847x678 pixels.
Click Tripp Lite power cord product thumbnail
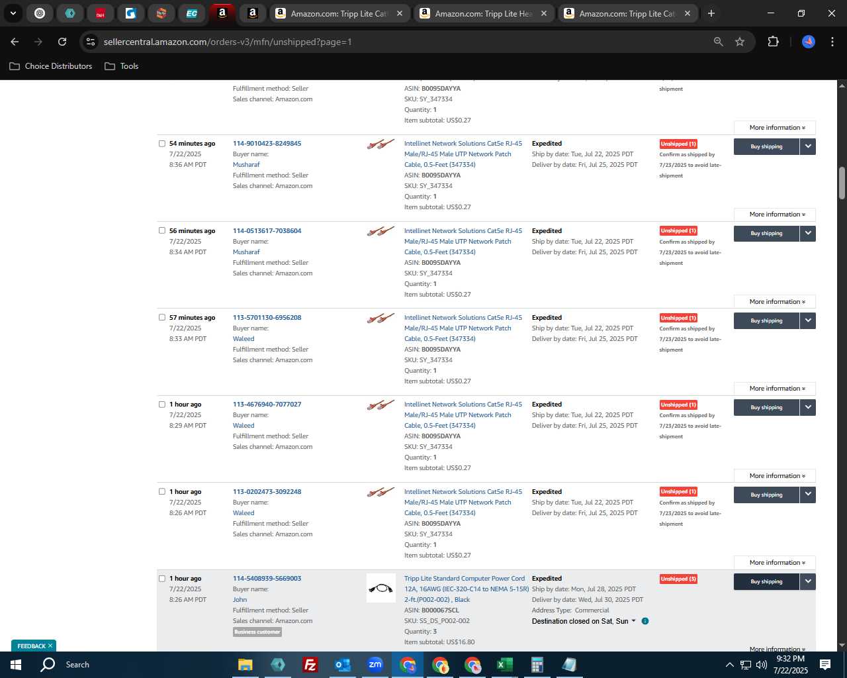pos(381,588)
